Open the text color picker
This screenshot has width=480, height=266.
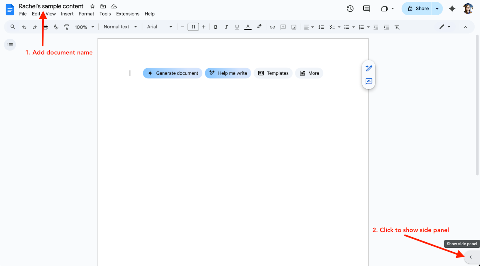coord(248,27)
